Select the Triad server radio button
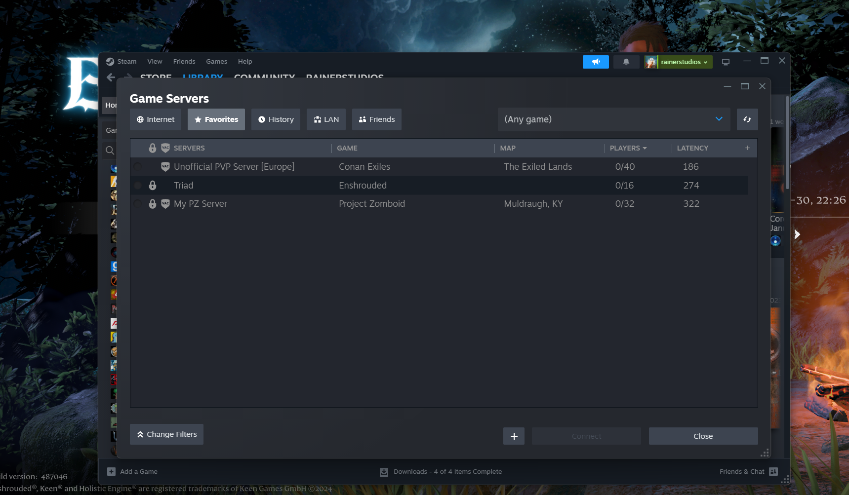The width and height of the screenshot is (849, 495). click(137, 185)
